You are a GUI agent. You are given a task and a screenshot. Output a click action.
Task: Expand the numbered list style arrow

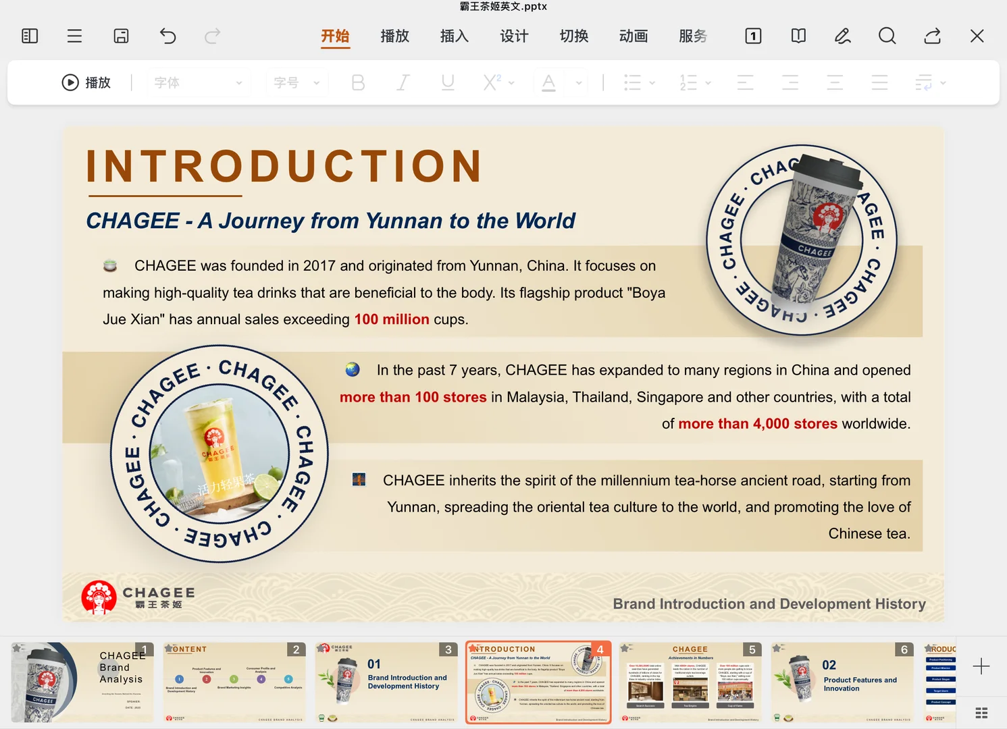pos(708,83)
